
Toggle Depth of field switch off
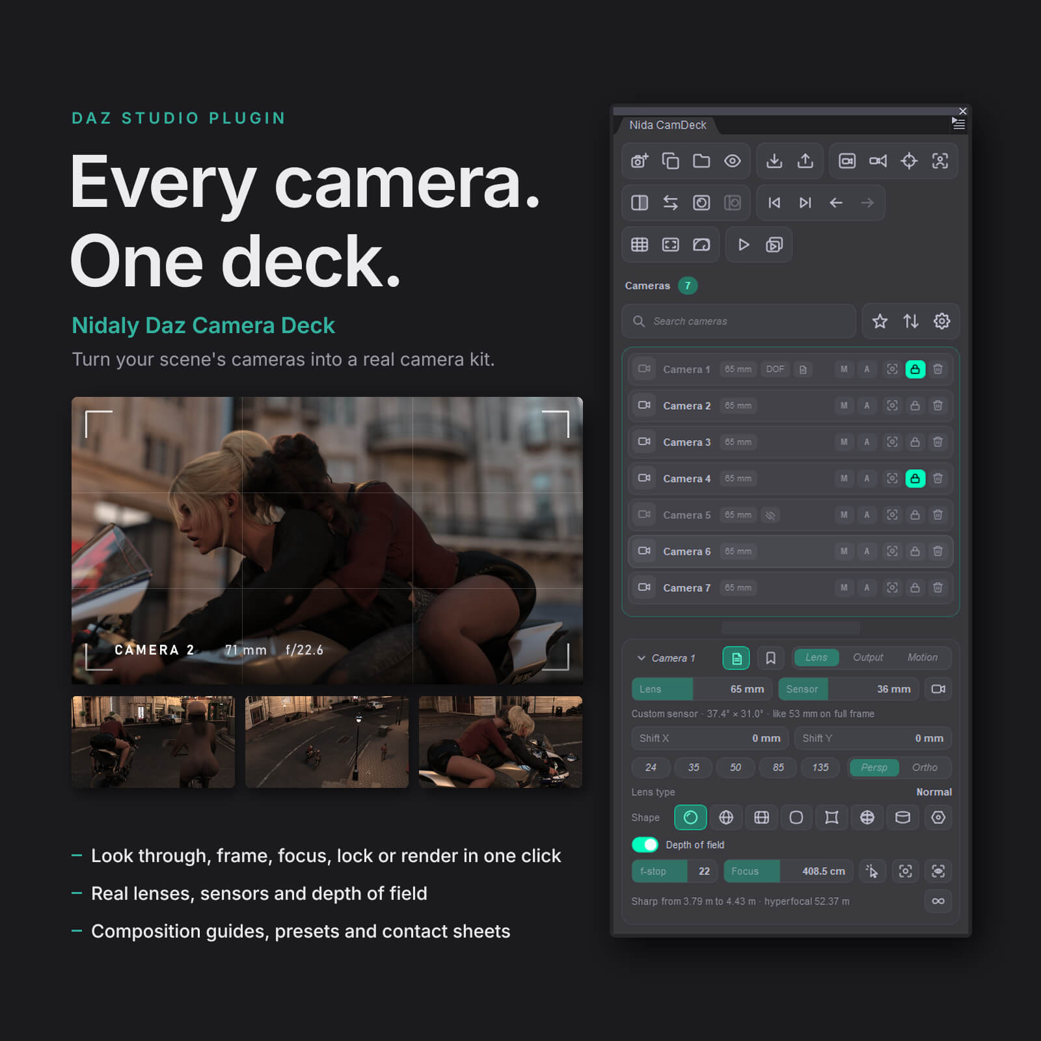coord(645,845)
